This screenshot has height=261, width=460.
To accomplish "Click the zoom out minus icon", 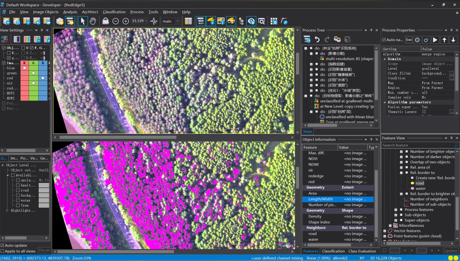I will coord(116,21).
